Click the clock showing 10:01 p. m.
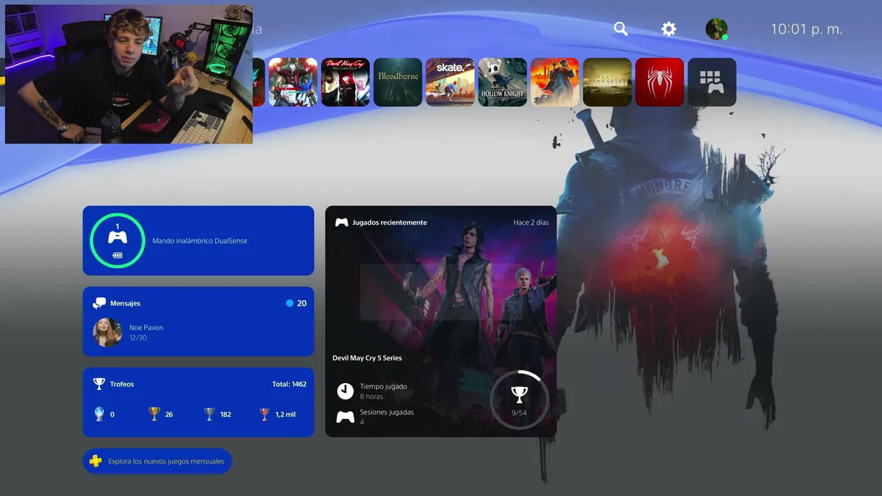This screenshot has width=882, height=496. pos(806,29)
